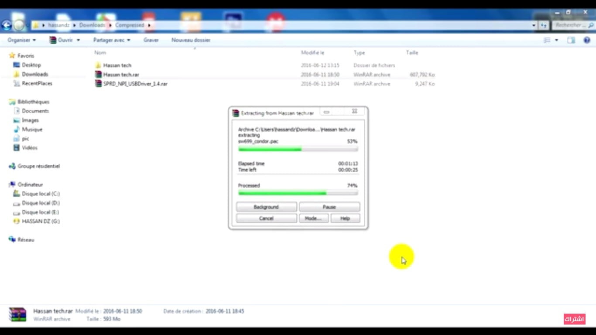596x335 pixels.
Task: Click the Rechercher search field
Action: point(569,25)
